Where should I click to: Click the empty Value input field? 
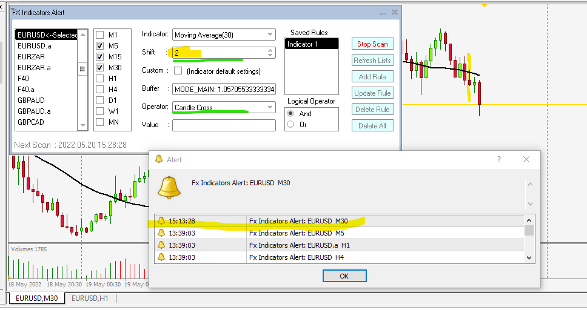coord(224,125)
